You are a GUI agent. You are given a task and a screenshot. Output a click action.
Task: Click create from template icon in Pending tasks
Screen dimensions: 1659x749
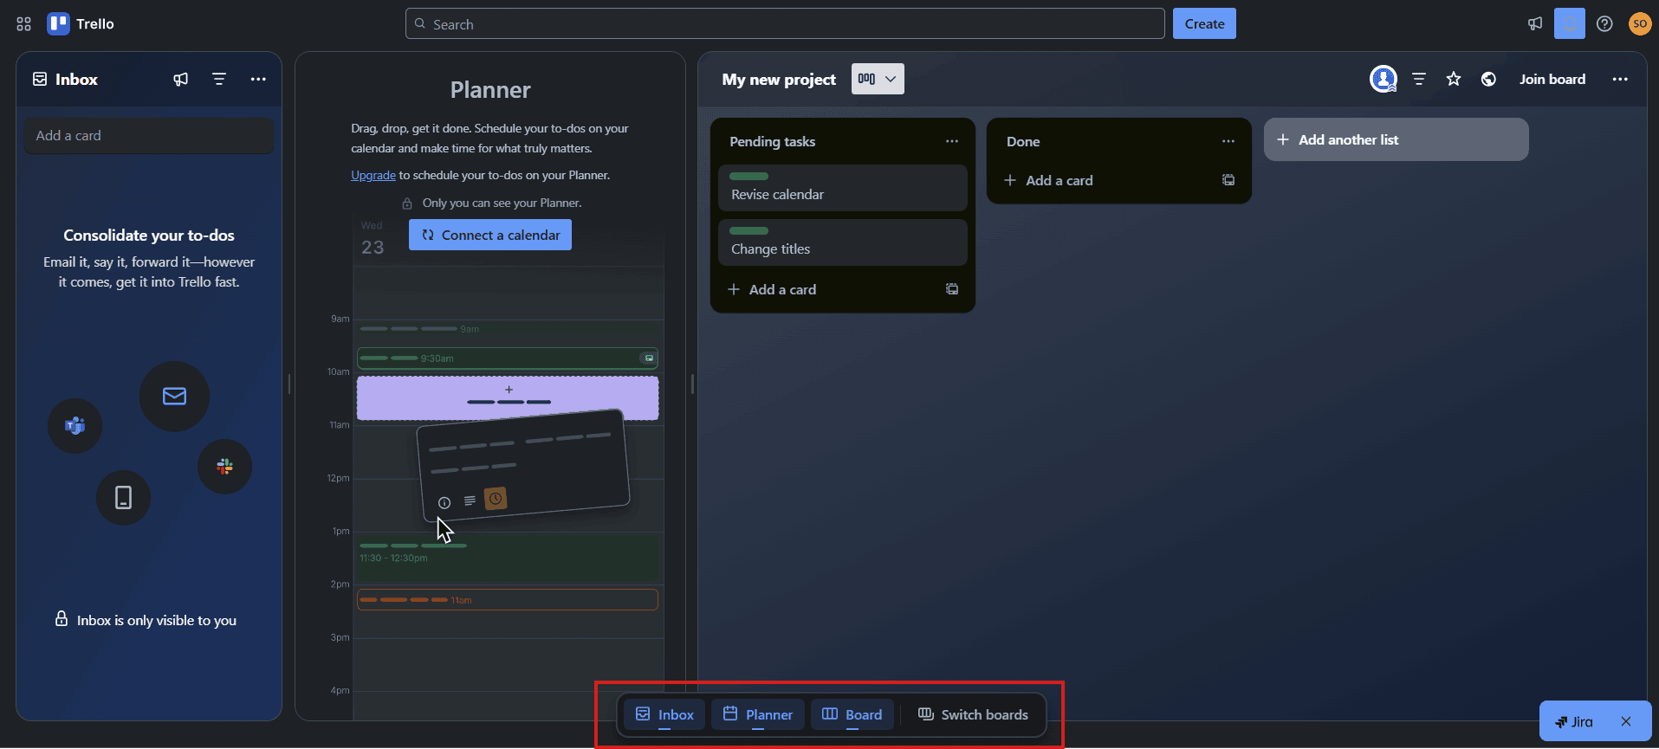[952, 289]
